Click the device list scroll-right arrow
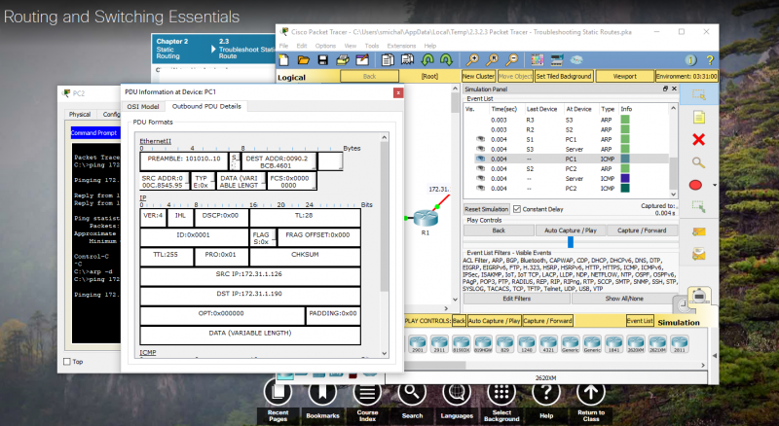Image resolution: width=779 pixels, height=426 pixels. pyautogui.click(x=703, y=365)
